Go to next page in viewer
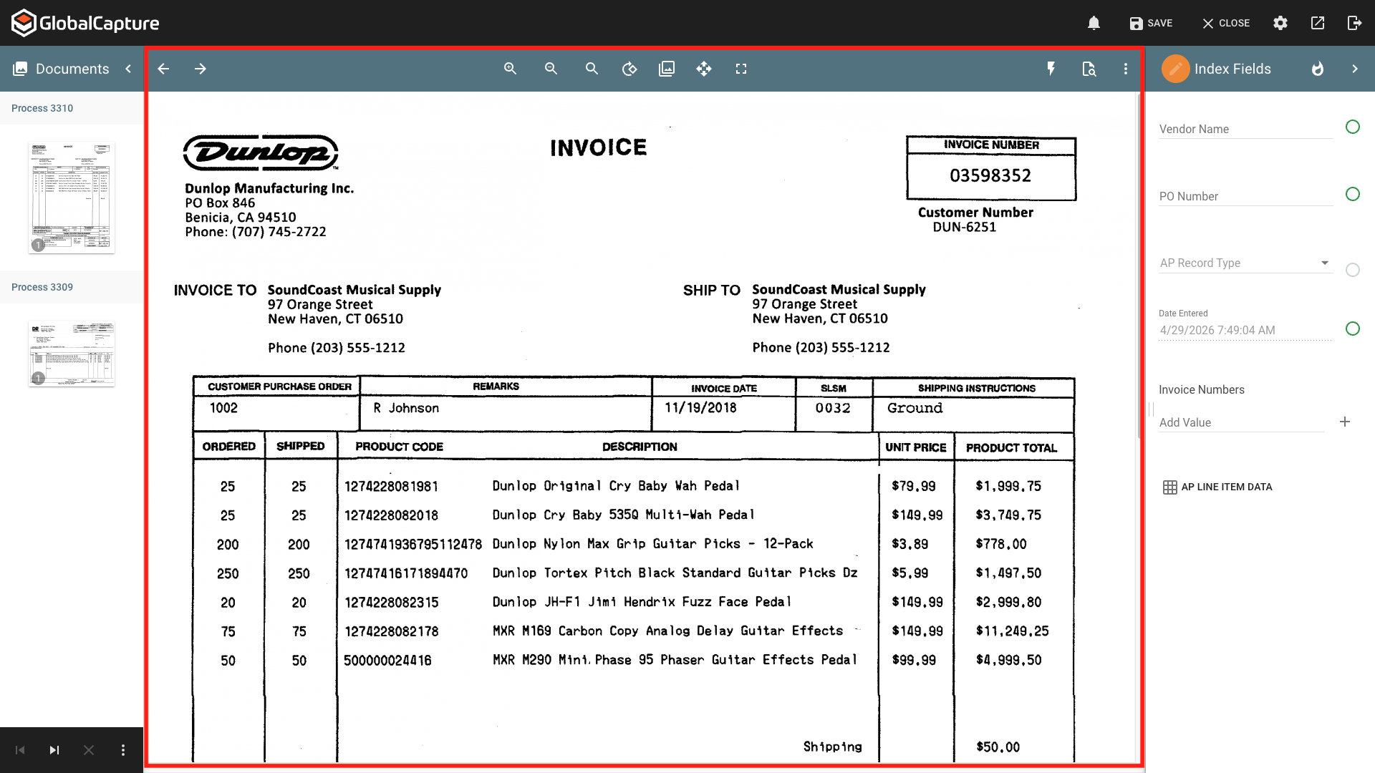Viewport: 1375px width, 773px height. click(201, 69)
